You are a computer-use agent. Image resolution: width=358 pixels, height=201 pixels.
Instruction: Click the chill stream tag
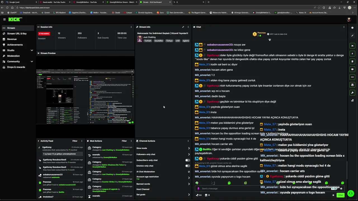point(178,41)
